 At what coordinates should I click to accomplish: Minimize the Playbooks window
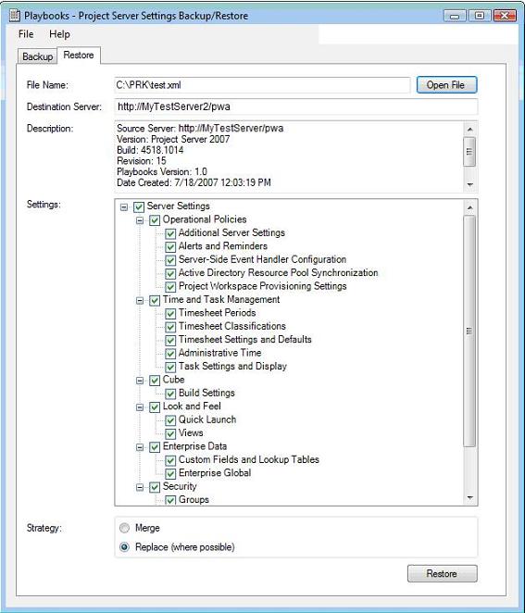(x=455, y=16)
